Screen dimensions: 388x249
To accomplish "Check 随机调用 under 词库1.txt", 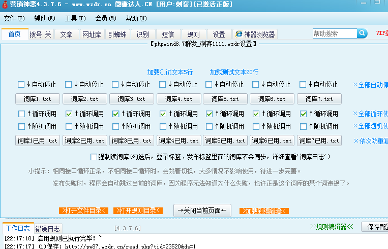I will [x=22, y=127].
